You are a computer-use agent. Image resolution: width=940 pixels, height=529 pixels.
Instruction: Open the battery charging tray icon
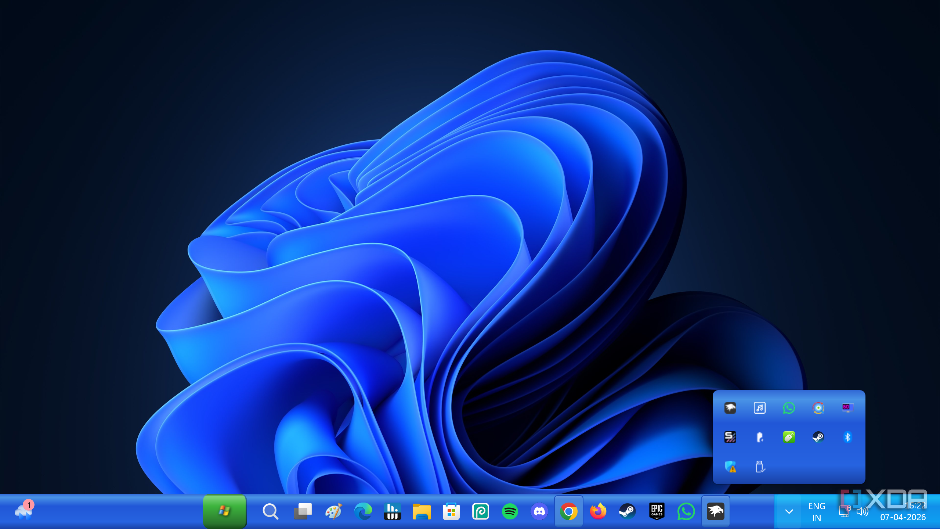pyautogui.click(x=759, y=437)
